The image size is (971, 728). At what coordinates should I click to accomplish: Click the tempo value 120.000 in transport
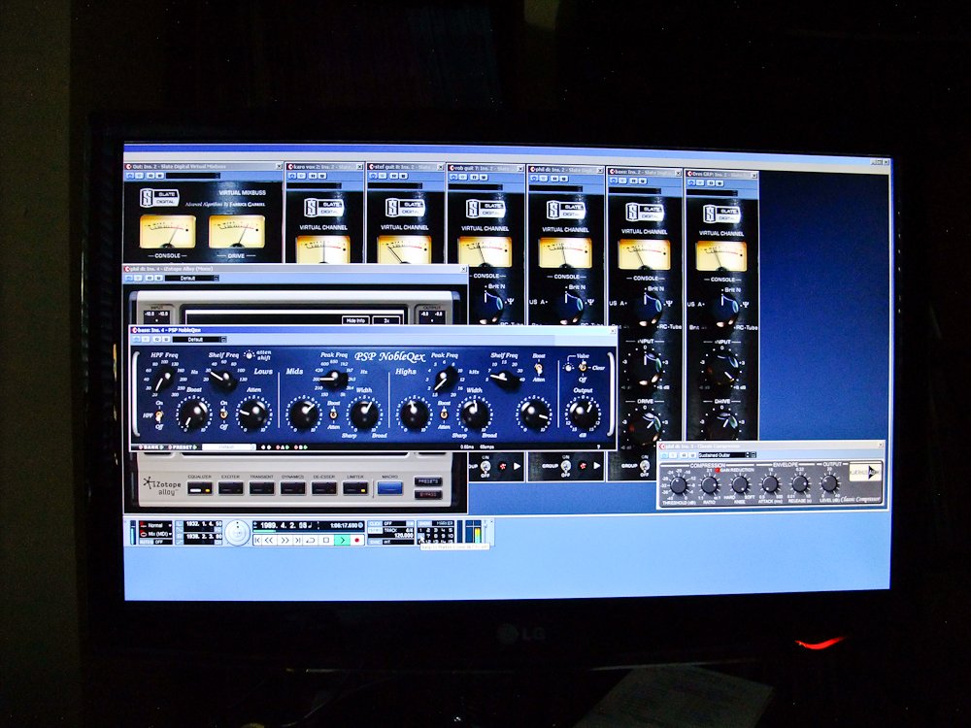pyautogui.click(x=403, y=536)
